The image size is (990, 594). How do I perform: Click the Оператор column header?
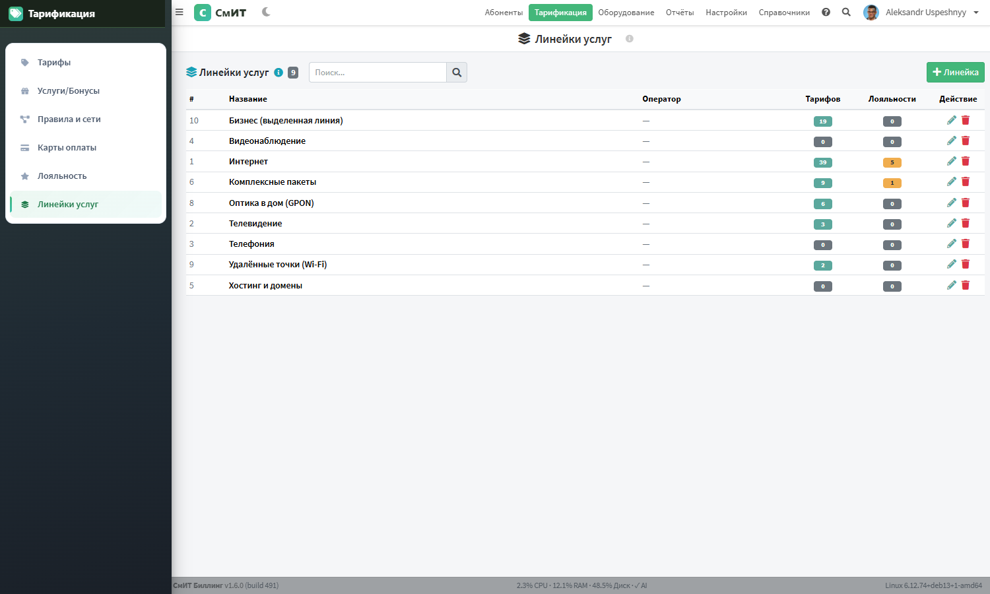click(661, 99)
